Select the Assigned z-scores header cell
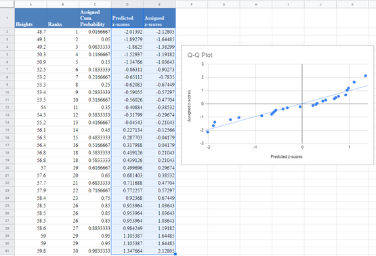This screenshot has width=376, height=256. pyautogui.click(x=159, y=18)
